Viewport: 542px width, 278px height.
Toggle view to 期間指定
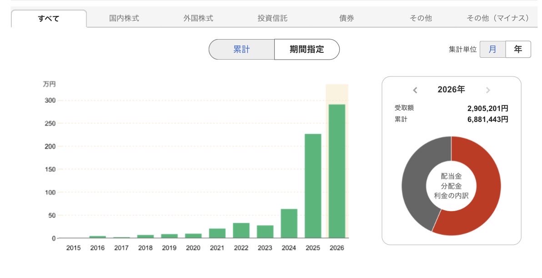point(307,50)
